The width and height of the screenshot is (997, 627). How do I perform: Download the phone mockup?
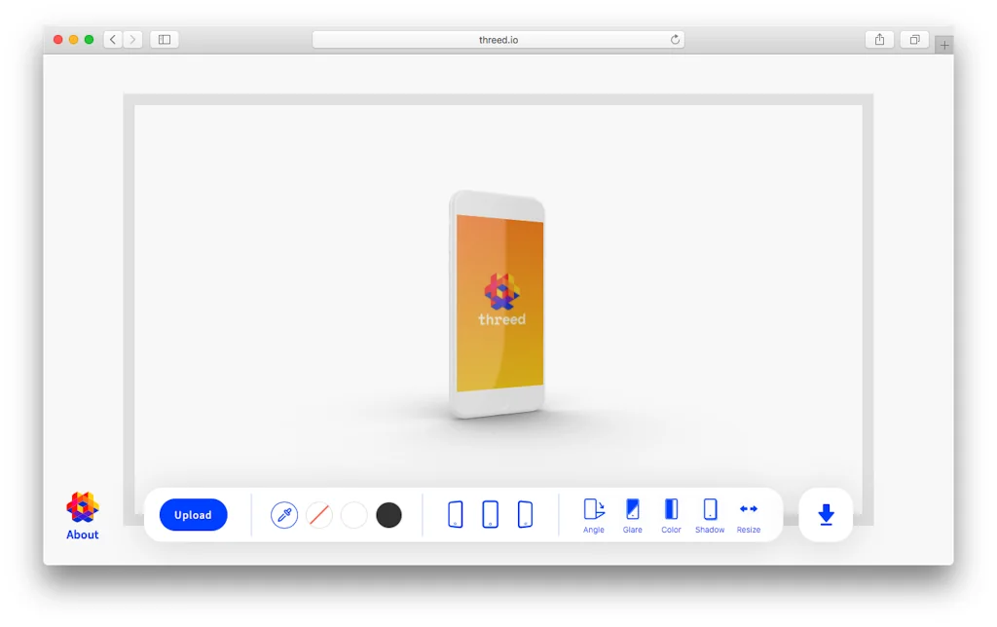click(825, 514)
